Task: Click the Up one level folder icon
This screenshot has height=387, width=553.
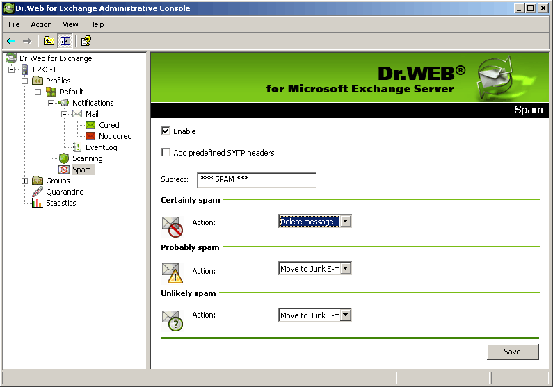Action: [49, 41]
